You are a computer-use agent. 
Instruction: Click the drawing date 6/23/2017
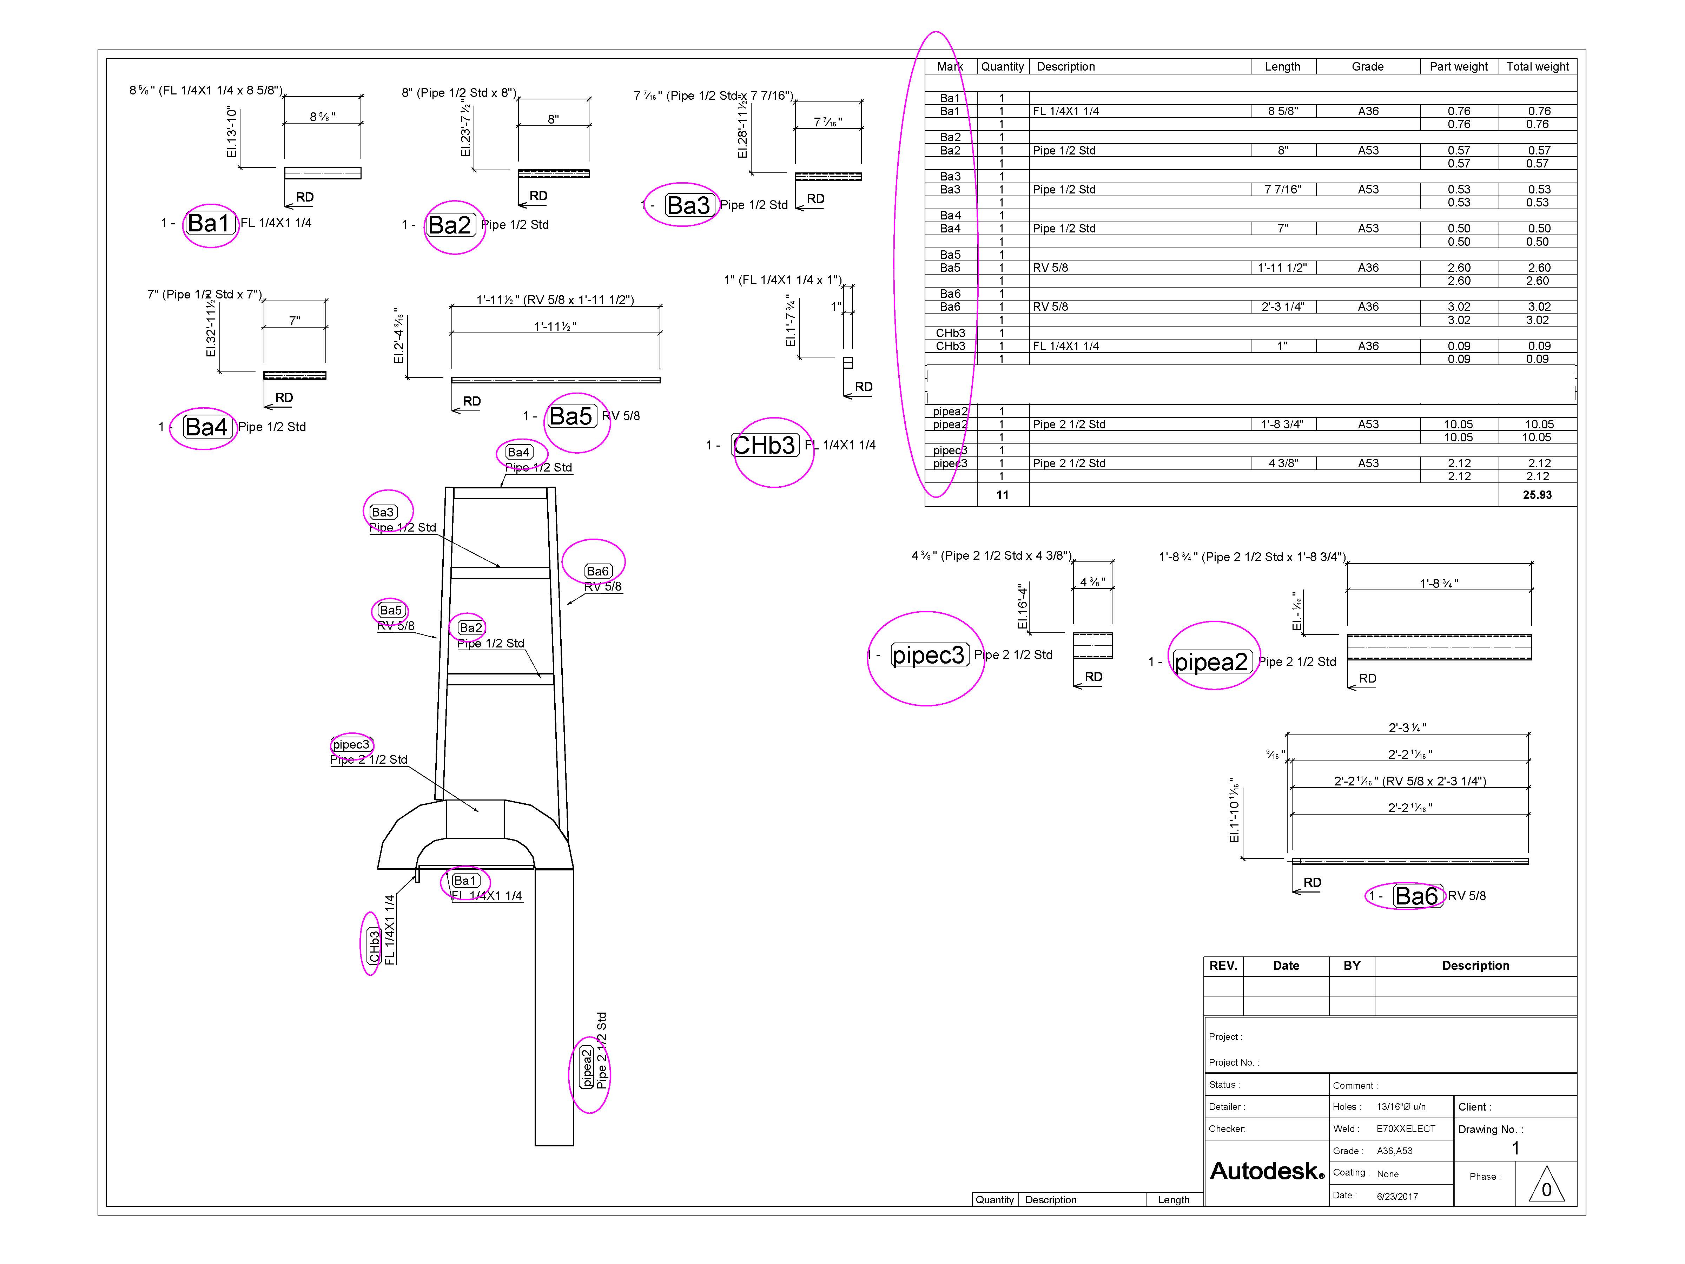(x=1397, y=1196)
